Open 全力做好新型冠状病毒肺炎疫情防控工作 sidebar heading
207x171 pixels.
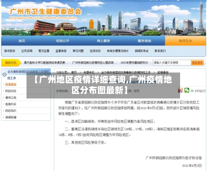pyautogui.click(x=28, y=75)
